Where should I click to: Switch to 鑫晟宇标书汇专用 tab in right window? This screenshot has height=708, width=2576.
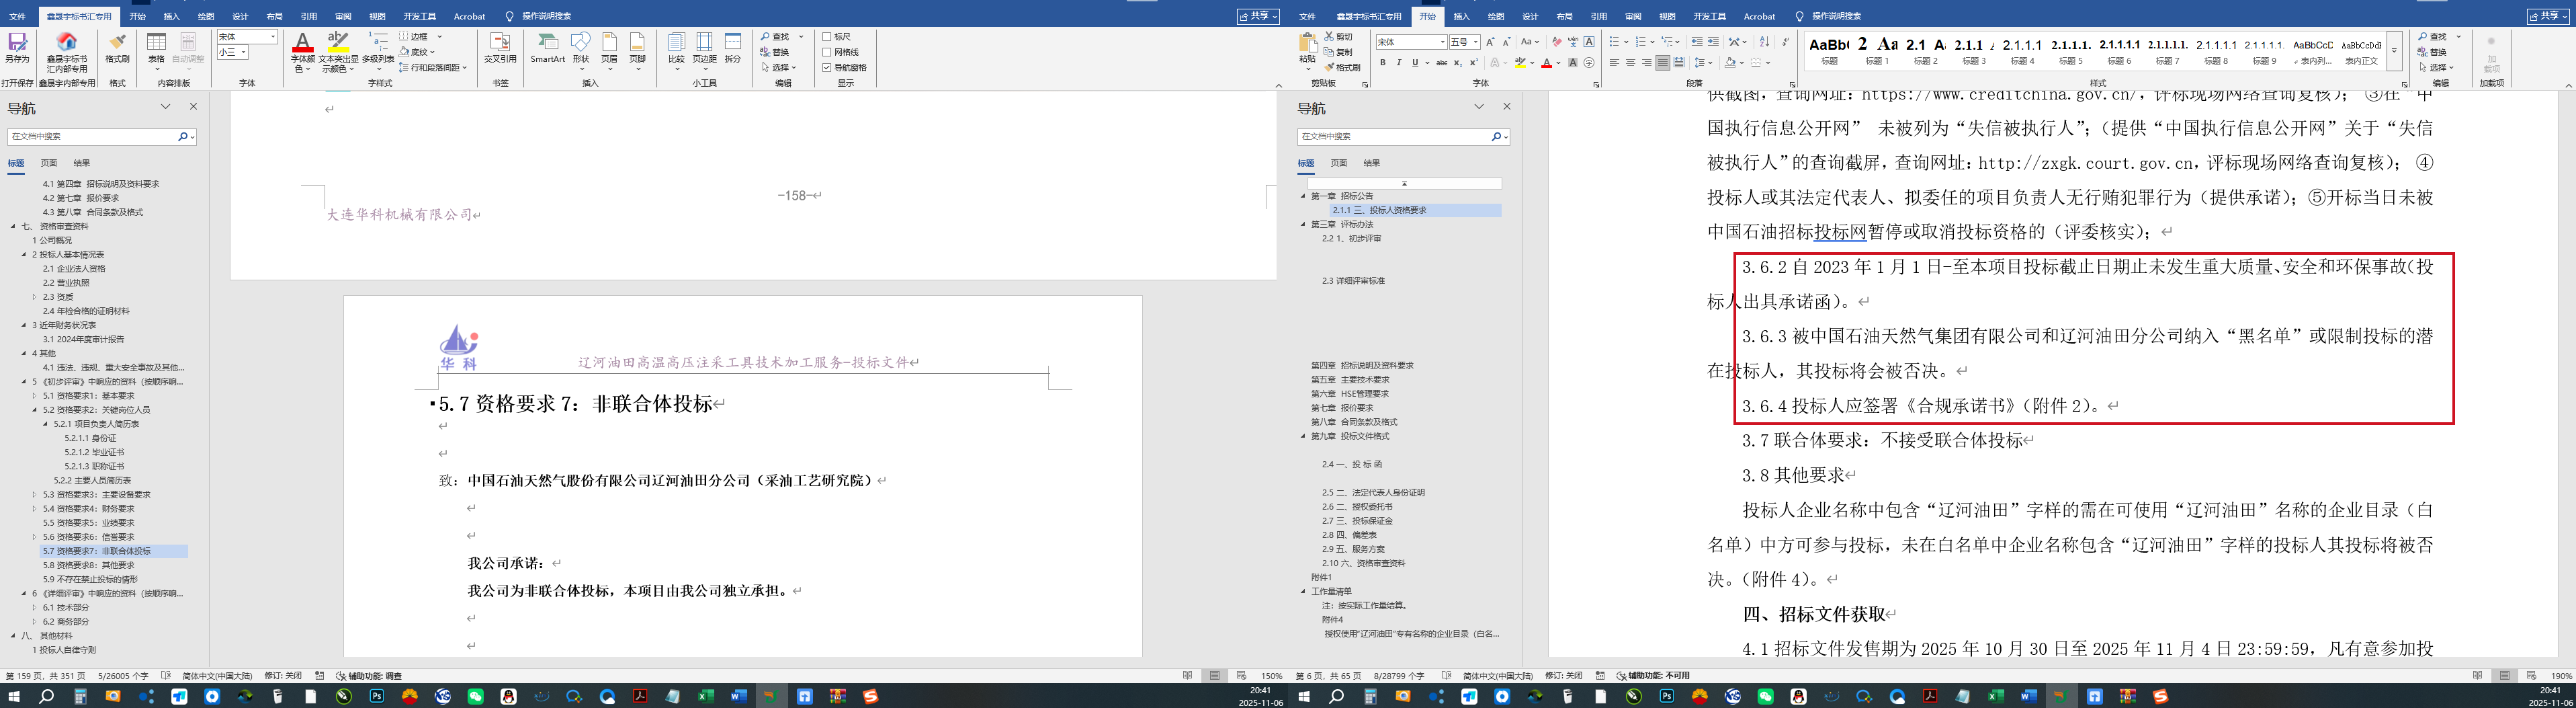point(1369,16)
